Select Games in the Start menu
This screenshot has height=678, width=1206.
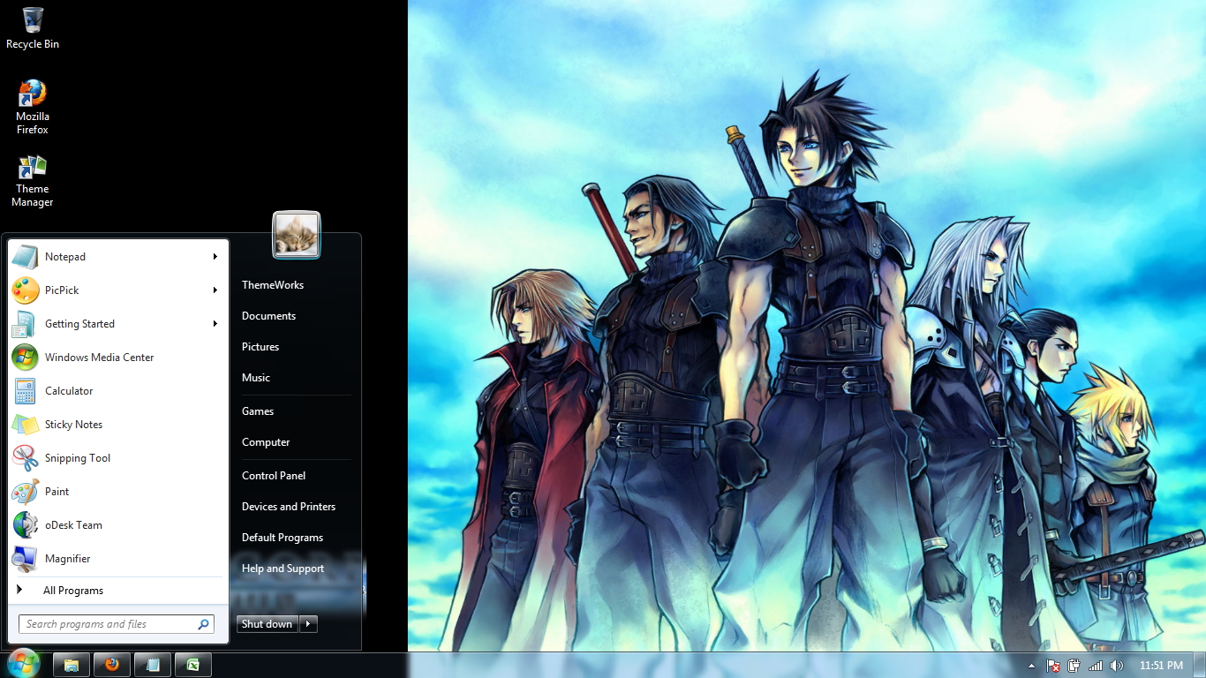click(258, 411)
